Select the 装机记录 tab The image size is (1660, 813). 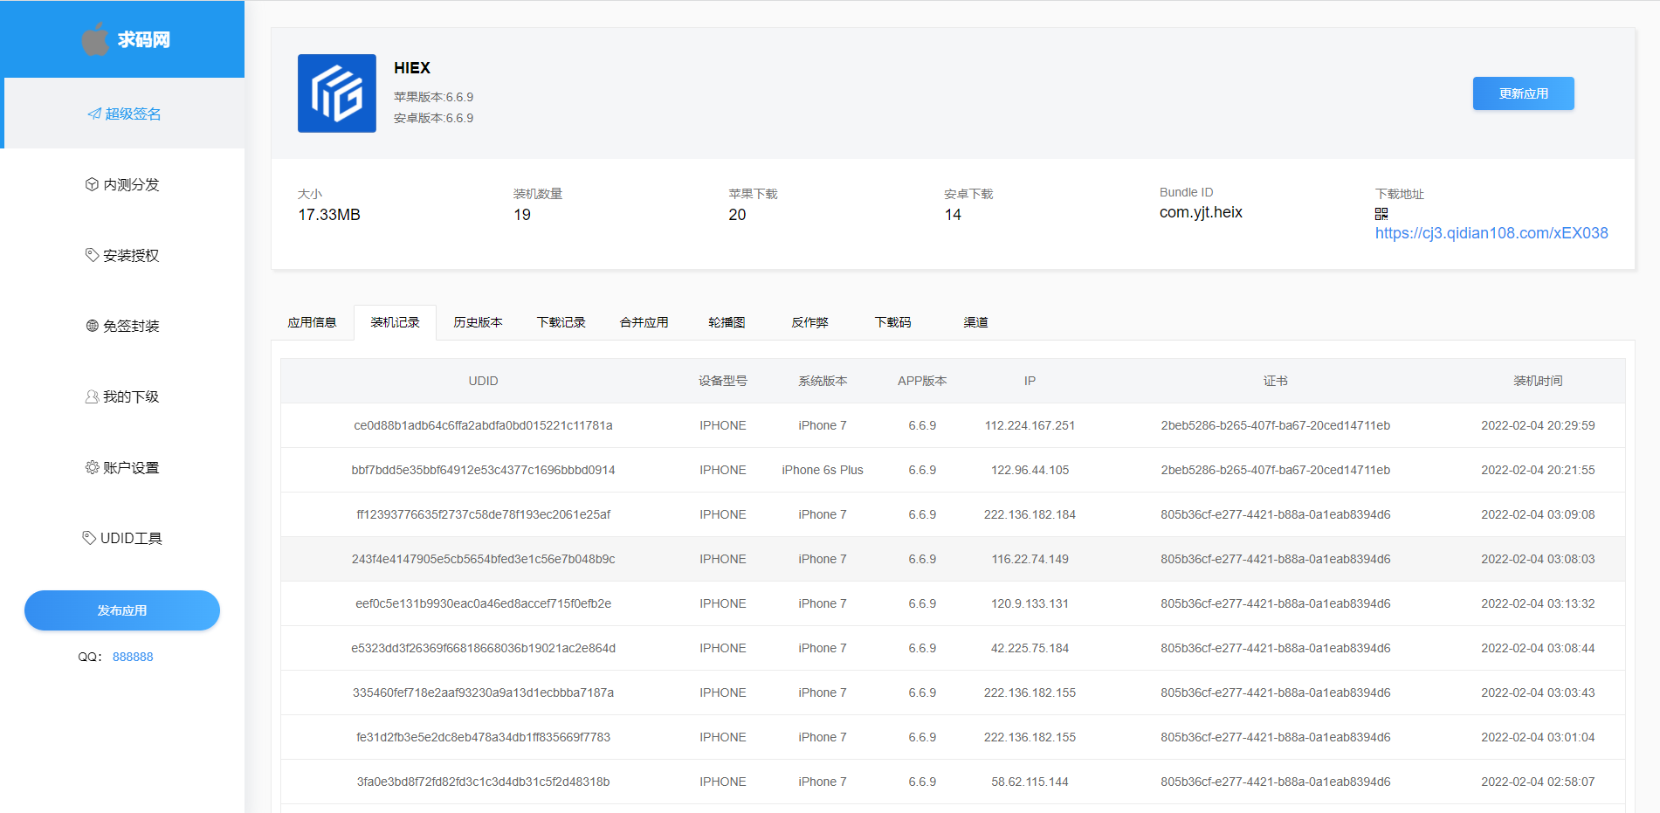[395, 322]
